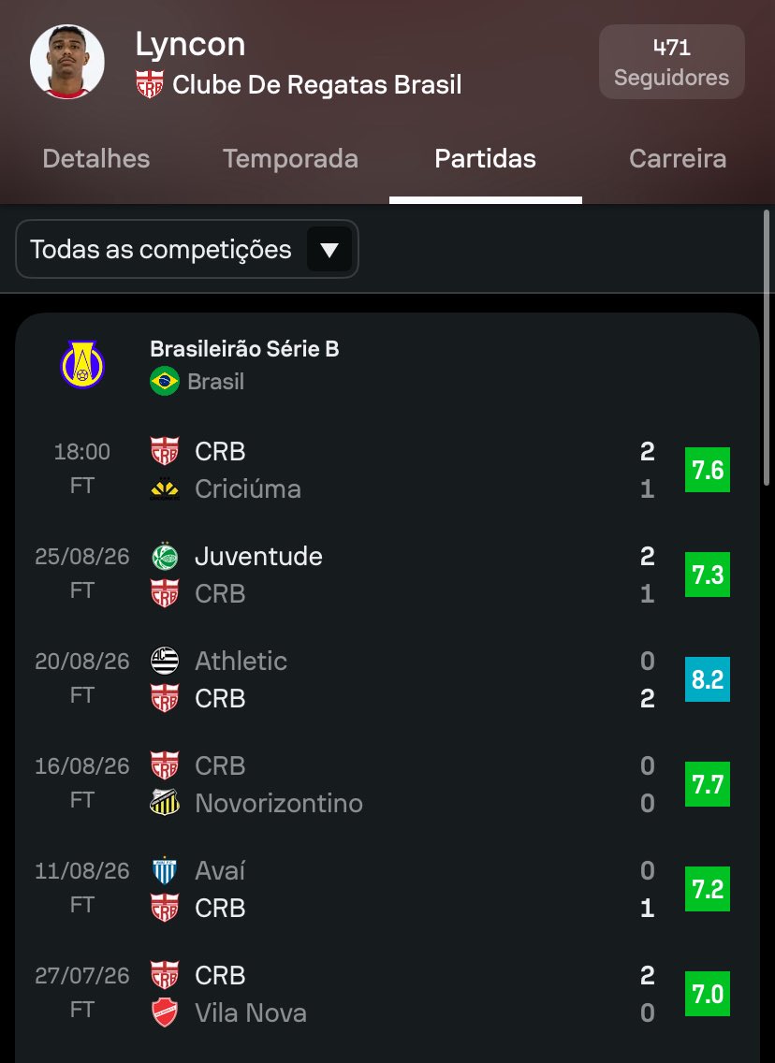The width and height of the screenshot is (775, 1063).
Task: Click the 8.2 rating badge
Action: 708,679
